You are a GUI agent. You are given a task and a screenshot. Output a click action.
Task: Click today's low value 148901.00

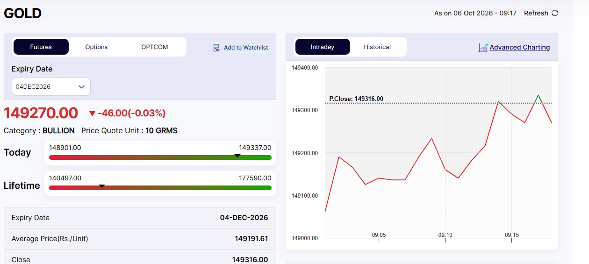65,148
